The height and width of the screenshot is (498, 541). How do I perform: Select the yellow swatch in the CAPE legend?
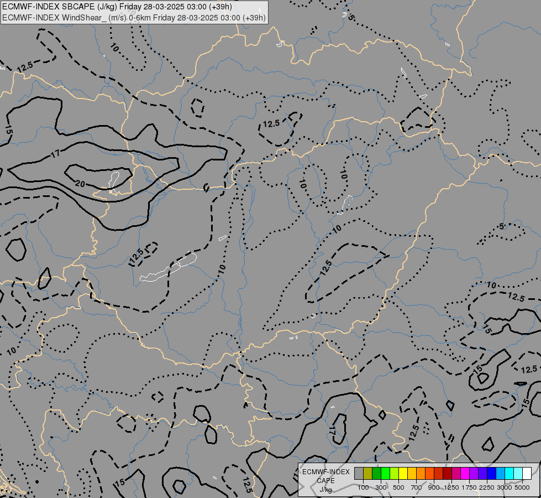pos(403,474)
